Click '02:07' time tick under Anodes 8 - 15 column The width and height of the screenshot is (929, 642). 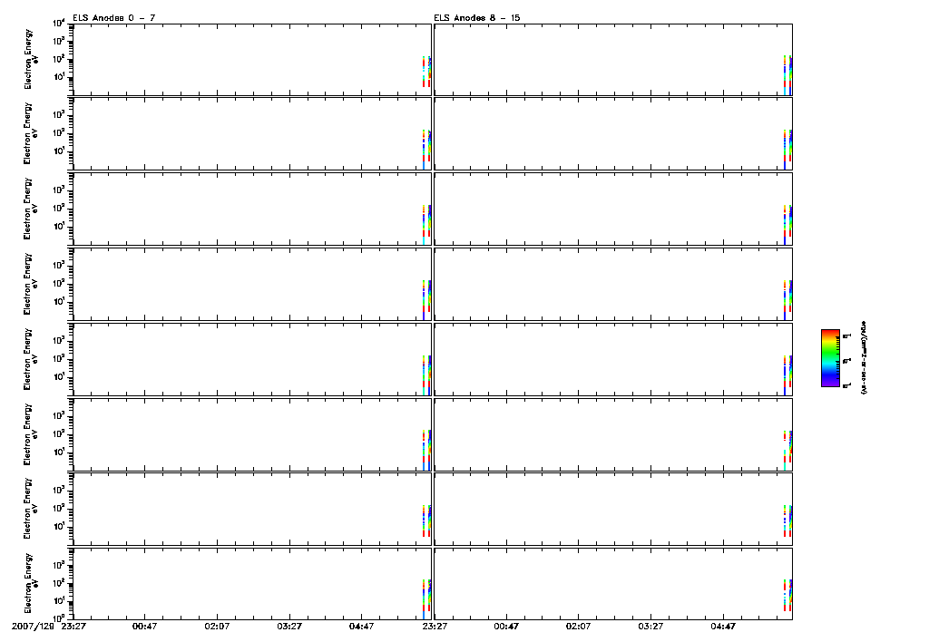point(578,627)
